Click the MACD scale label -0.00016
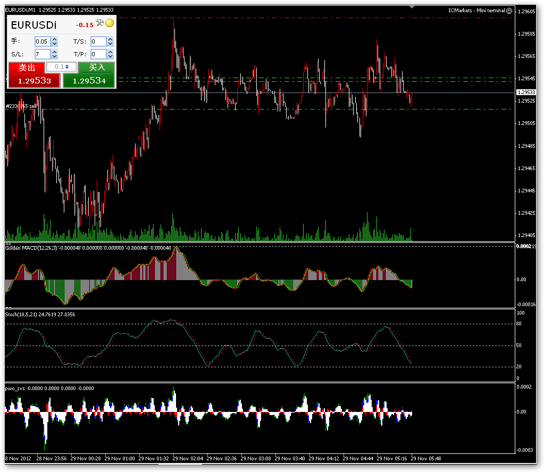This screenshot has width=544, height=472. pos(526,304)
